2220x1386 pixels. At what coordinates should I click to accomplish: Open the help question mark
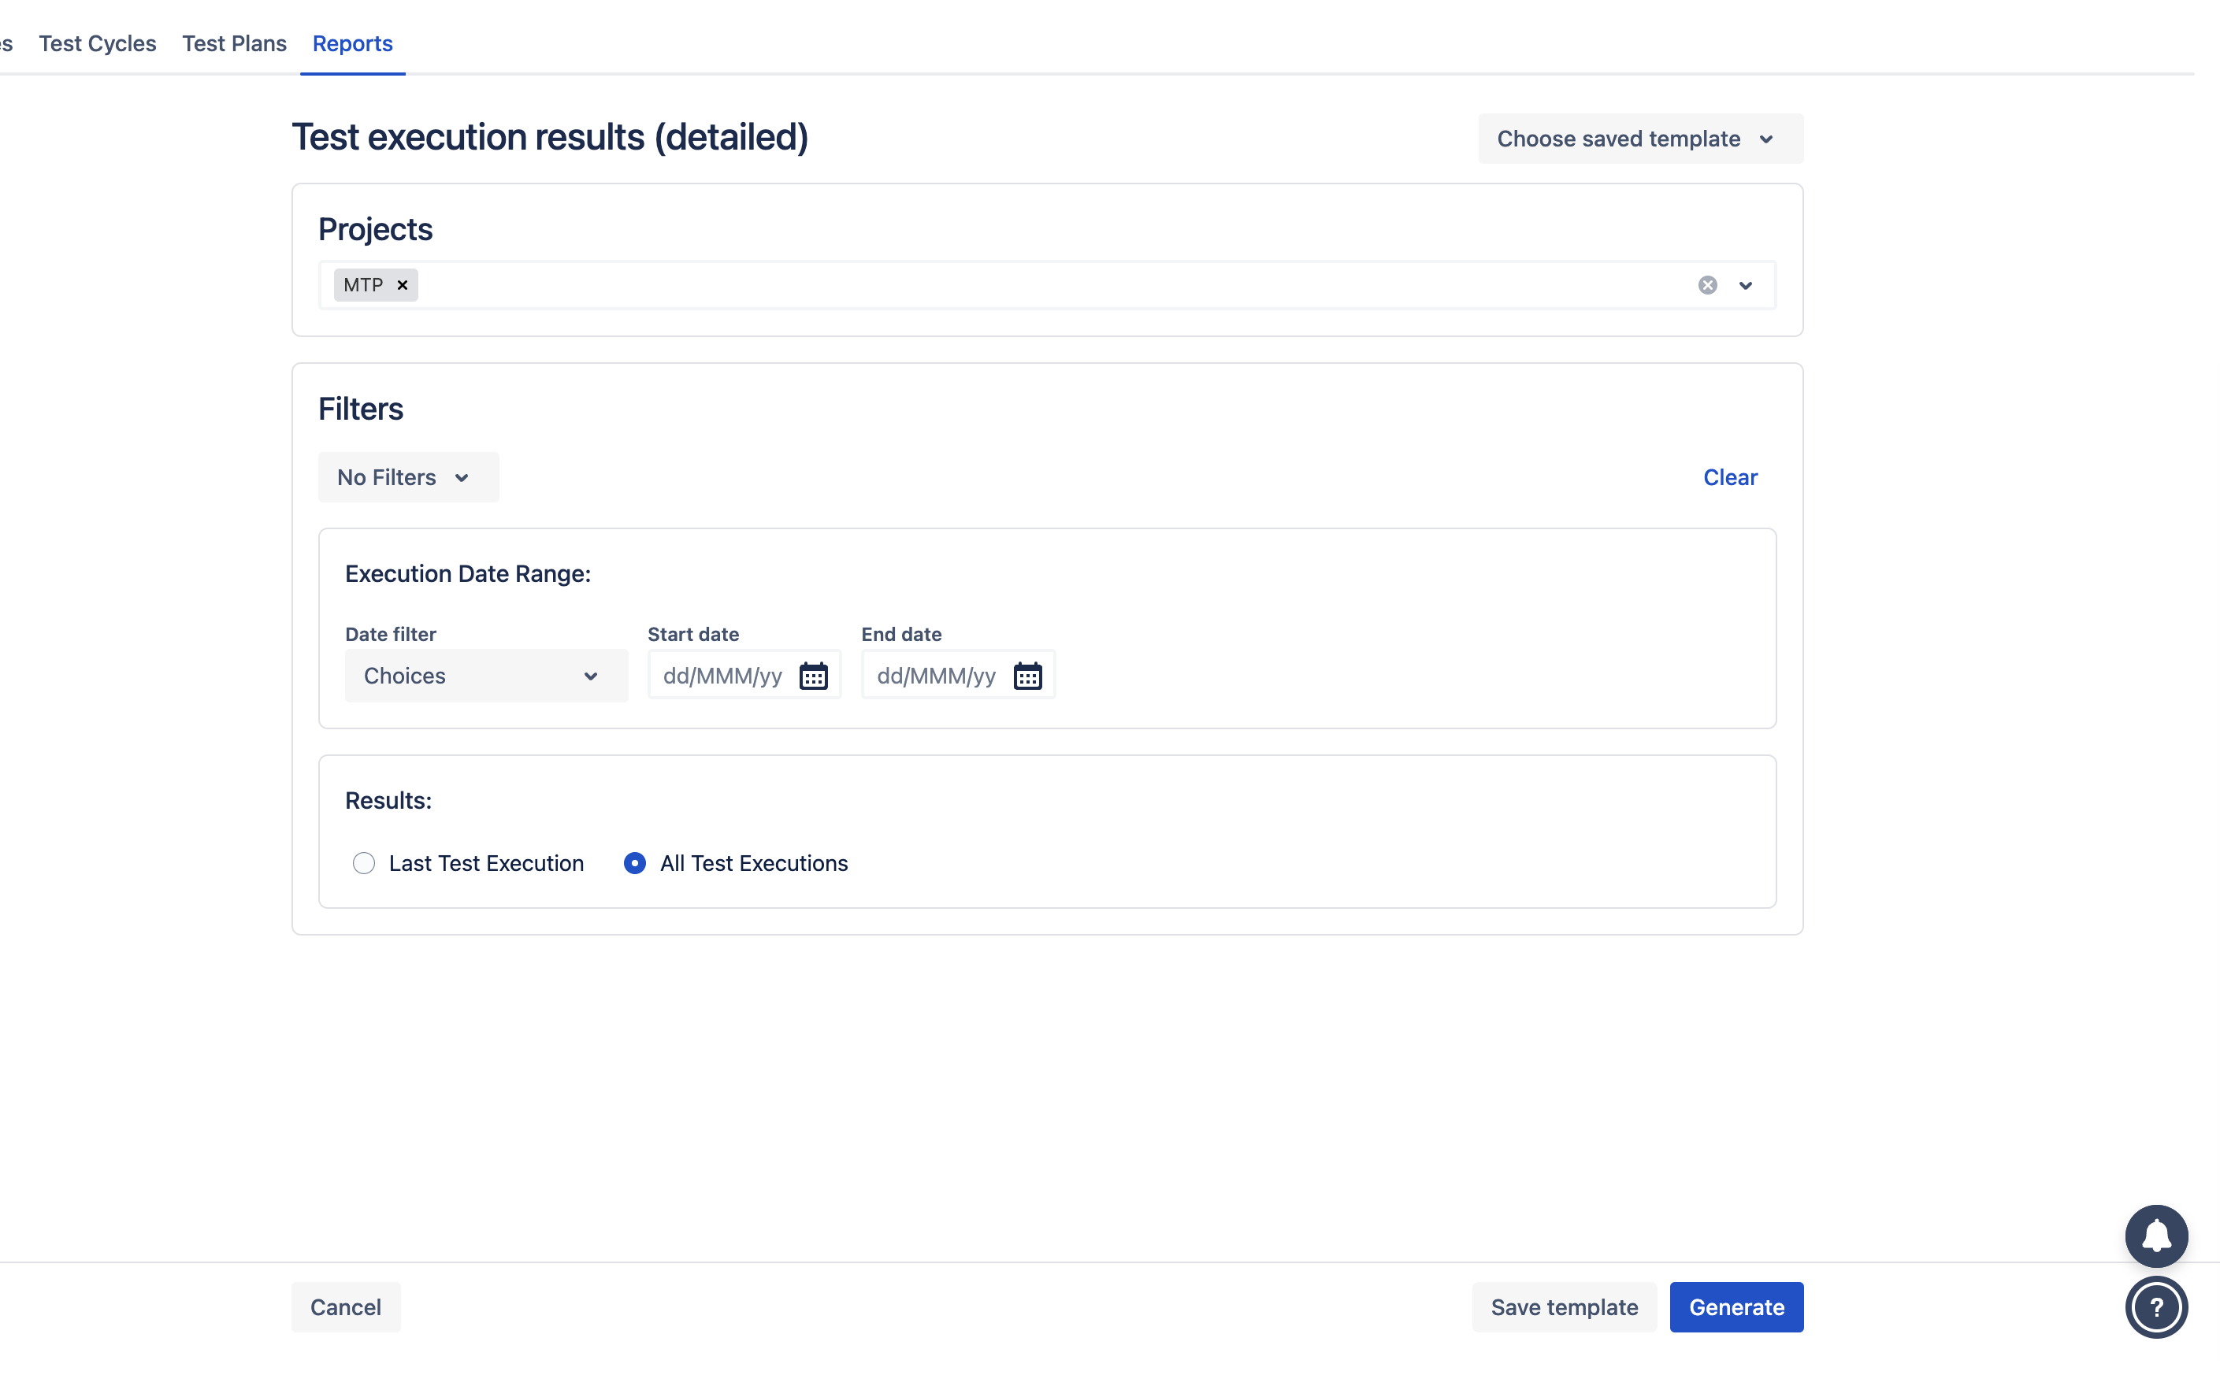coord(2156,1307)
